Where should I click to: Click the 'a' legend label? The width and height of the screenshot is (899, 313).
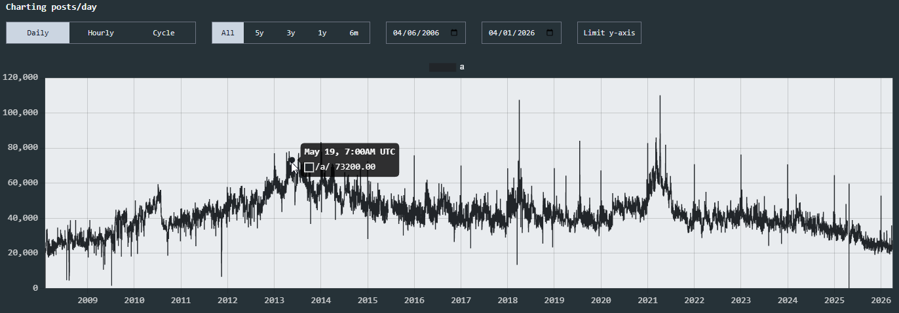[462, 67]
